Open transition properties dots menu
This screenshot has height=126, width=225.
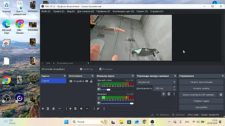tap(174, 94)
